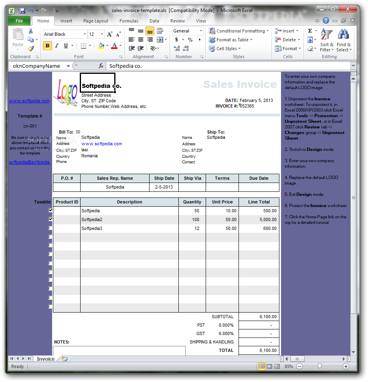This screenshot has width=368, height=382.
Task: Click the highlighted Bottom Align icon
Action: (150, 31)
